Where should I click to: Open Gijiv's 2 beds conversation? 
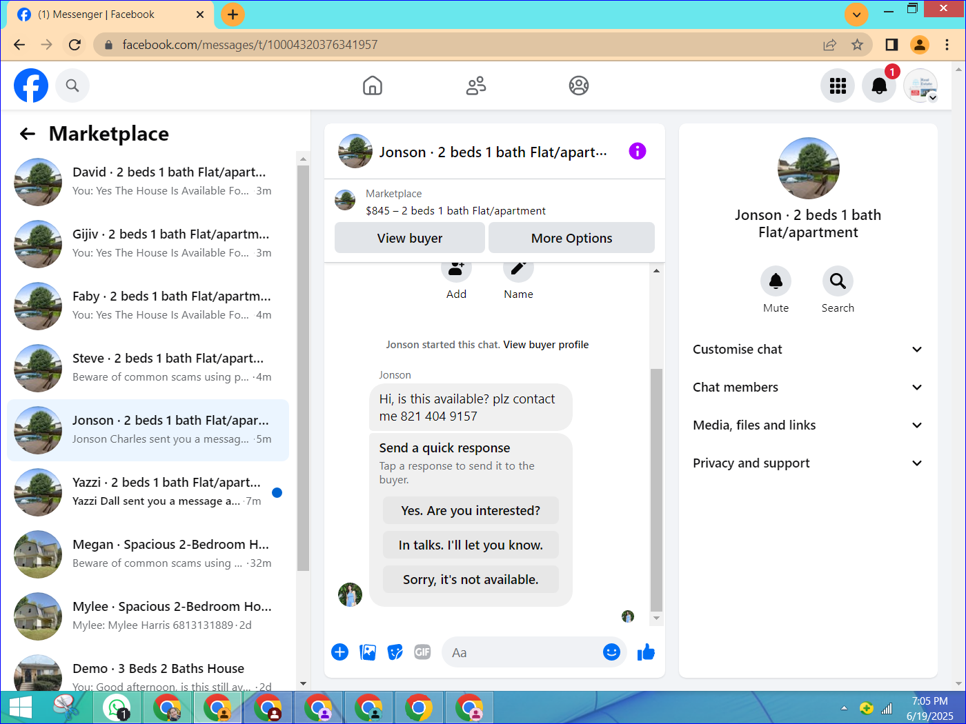[148, 244]
